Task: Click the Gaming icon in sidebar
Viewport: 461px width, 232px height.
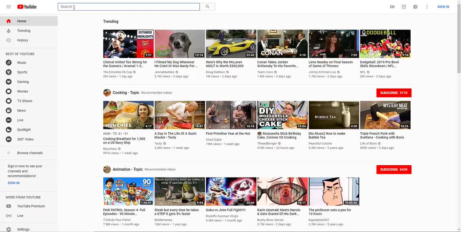Action: (8, 82)
